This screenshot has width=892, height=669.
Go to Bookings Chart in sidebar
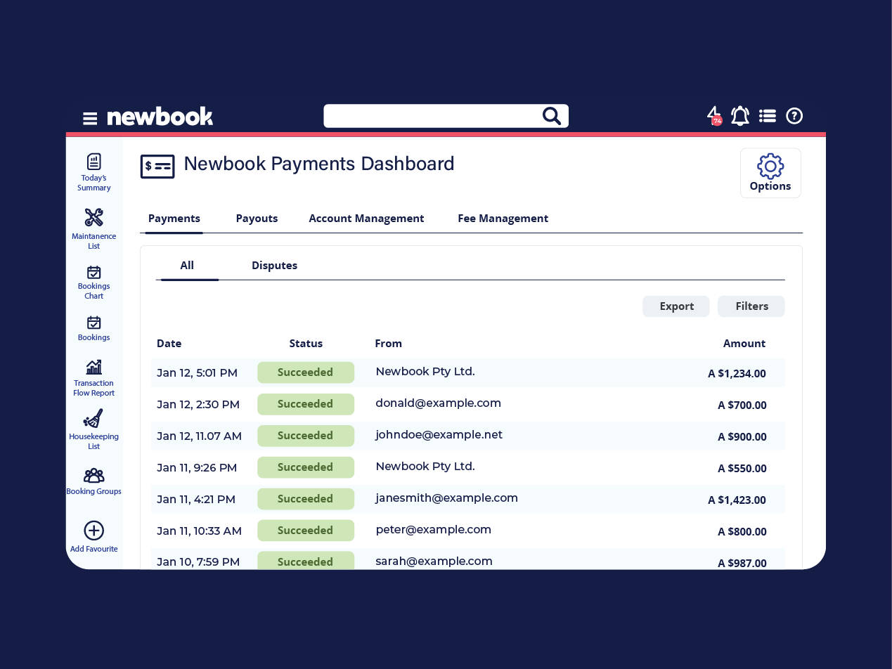[93, 282]
